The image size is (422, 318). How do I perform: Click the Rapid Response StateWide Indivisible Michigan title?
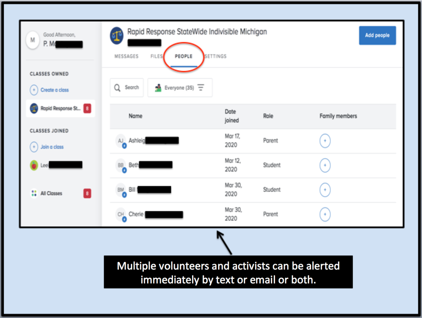pos(197,32)
